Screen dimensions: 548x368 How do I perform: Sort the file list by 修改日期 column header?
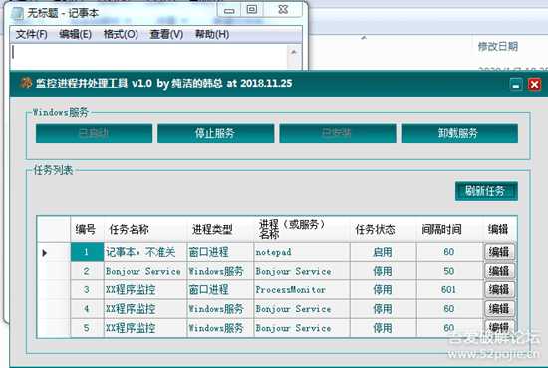tap(497, 46)
